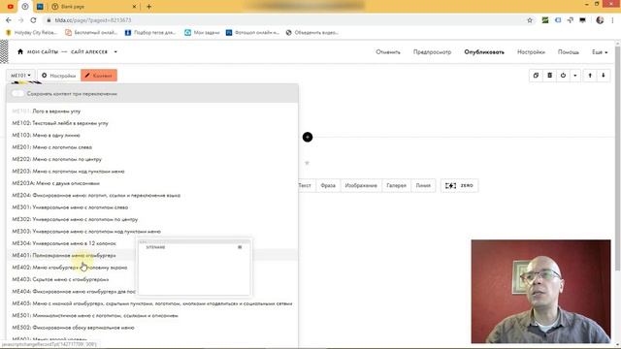Select ME102 text label block option

pos(60,123)
